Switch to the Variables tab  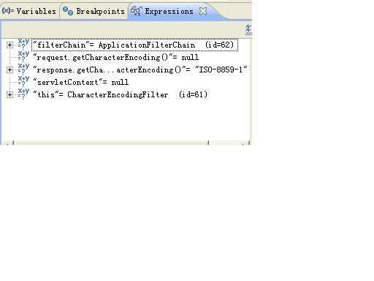coord(29,11)
